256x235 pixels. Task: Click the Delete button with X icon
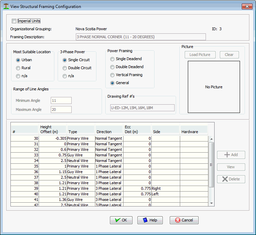(231, 179)
